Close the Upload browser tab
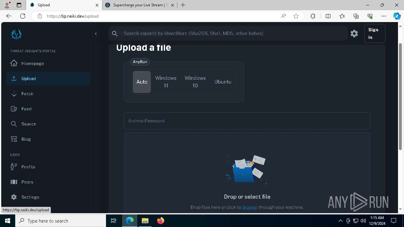This screenshot has width=404, height=227. [97, 5]
